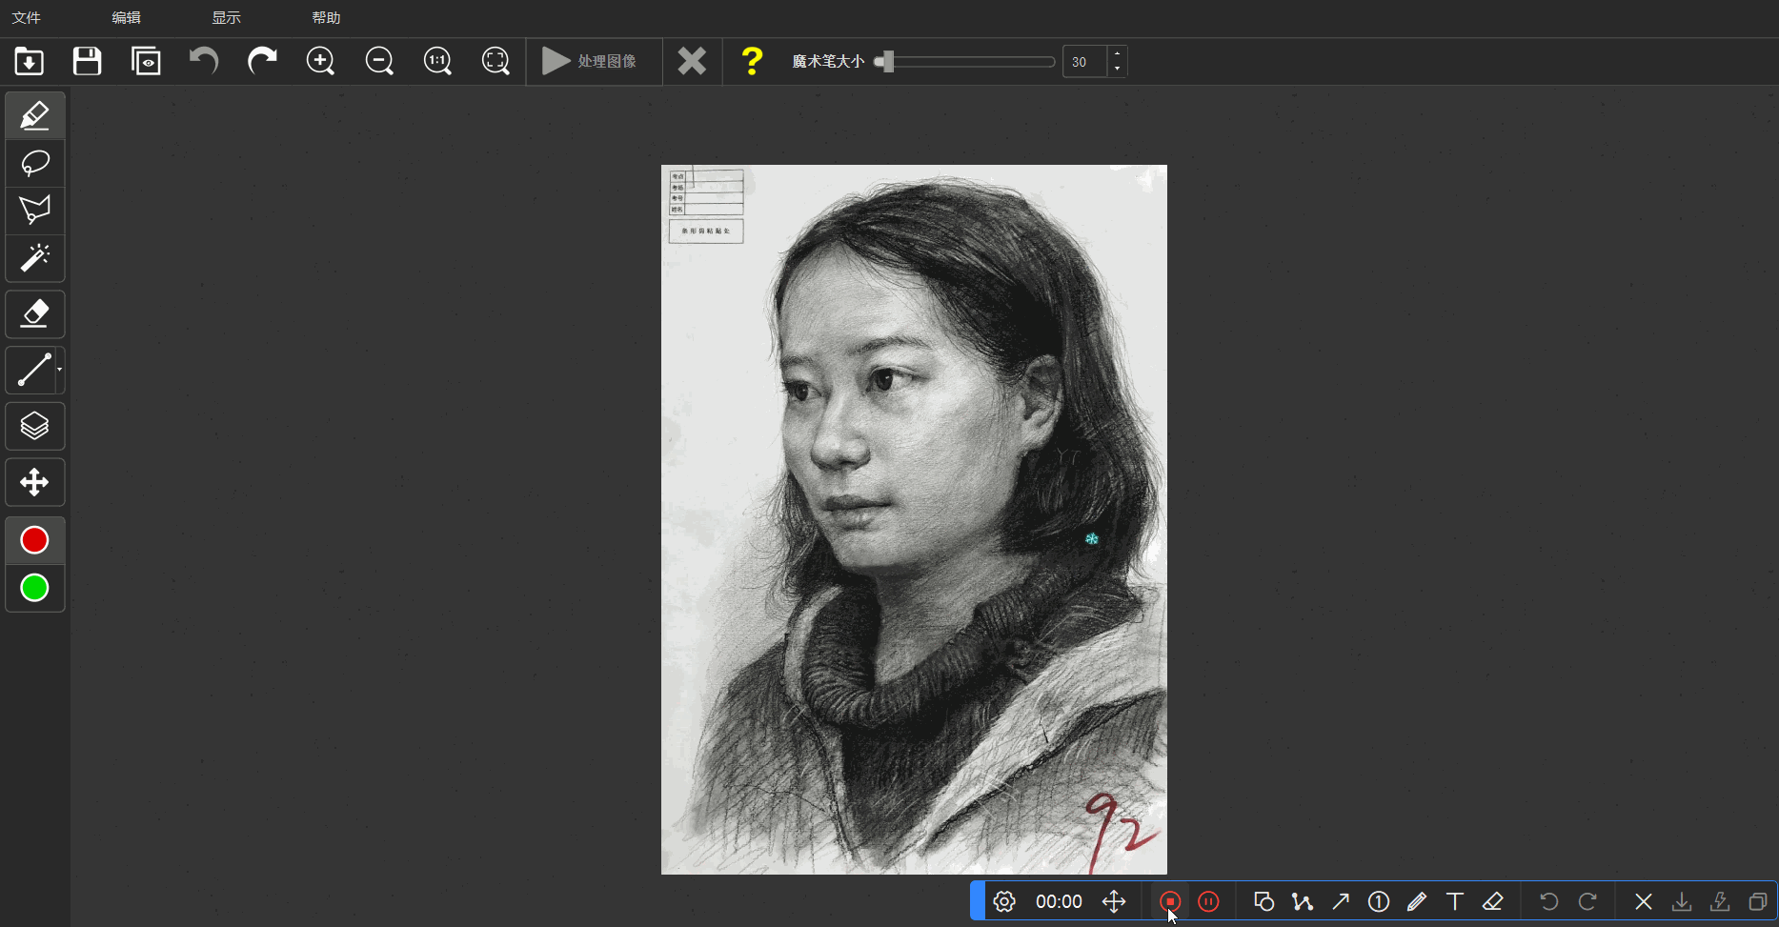
Task: Choose the polygon selection tool
Action: click(x=35, y=211)
